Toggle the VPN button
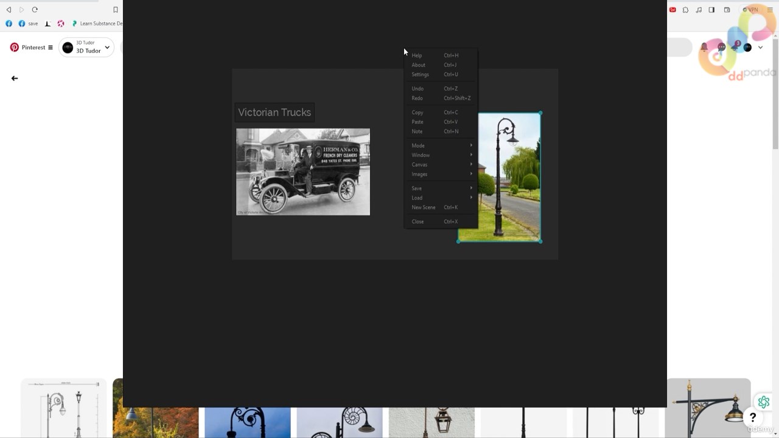This screenshot has height=438, width=779. 751,10
